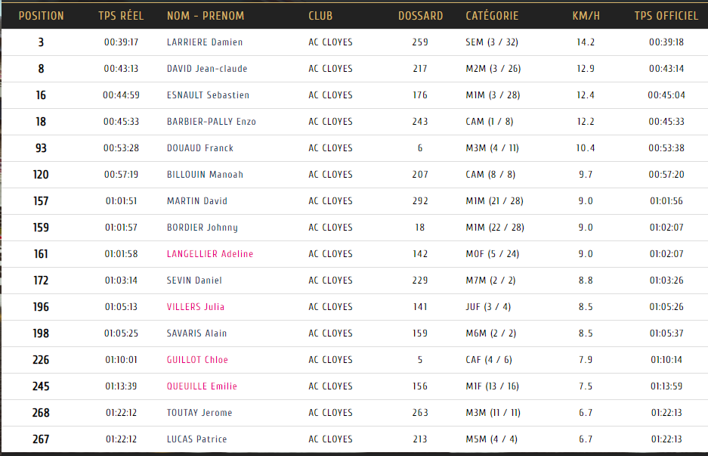The image size is (708, 456).
Task: Click bib number 176
Action: click(420, 95)
